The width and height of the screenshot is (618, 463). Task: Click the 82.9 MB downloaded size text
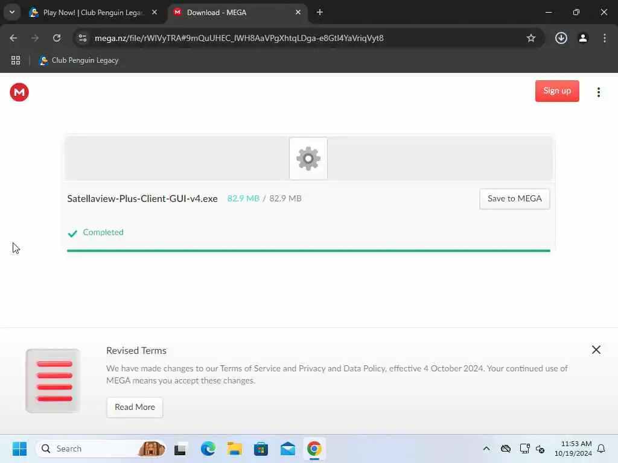pyautogui.click(x=243, y=198)
